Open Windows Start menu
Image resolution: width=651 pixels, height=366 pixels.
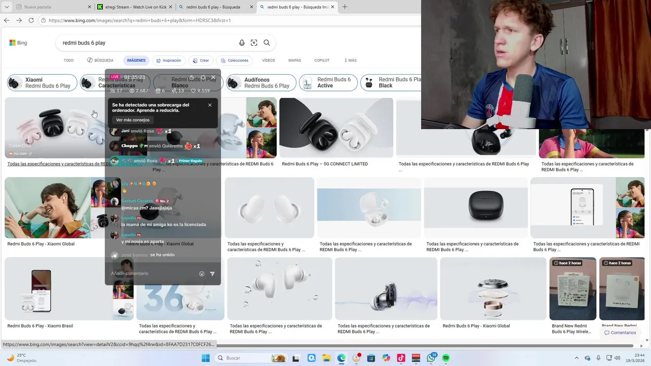(206, 358)
